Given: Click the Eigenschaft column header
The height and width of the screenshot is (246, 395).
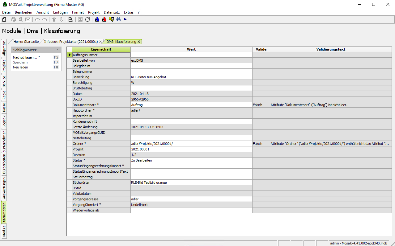Looking at the screenshot, I should [101, 49].
